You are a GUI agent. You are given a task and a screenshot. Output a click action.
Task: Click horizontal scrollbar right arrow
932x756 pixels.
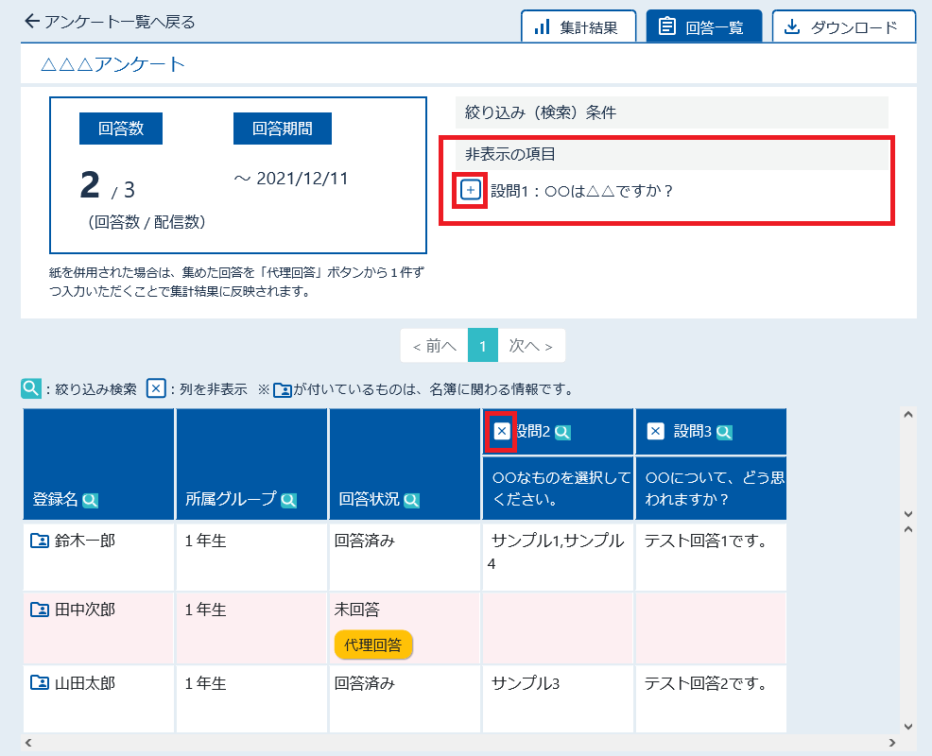[x=891, y=743]
